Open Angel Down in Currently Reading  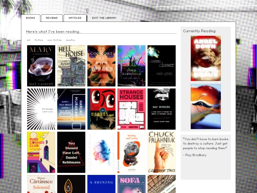point(206,59)
